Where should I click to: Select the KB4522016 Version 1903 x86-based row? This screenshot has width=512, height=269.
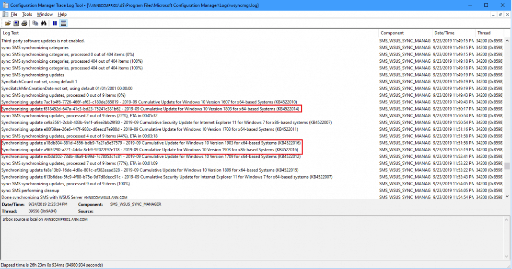pos(252,150)
